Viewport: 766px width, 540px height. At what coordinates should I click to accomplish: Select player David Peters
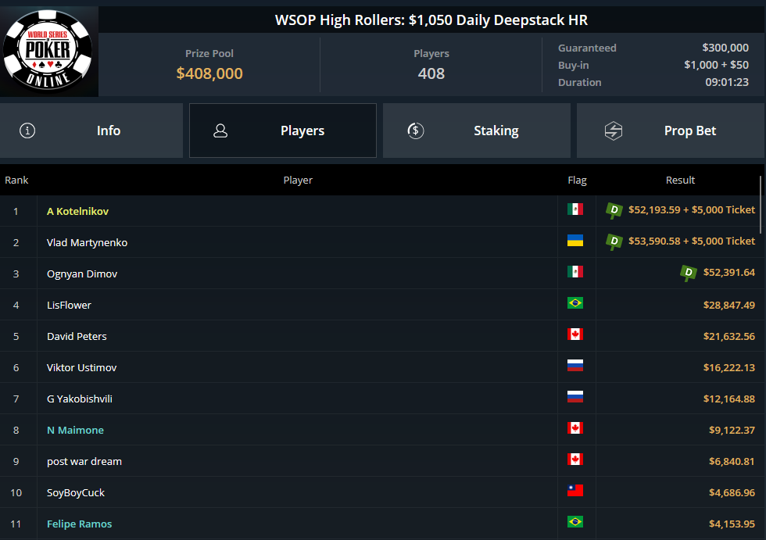tap(77, 336)
